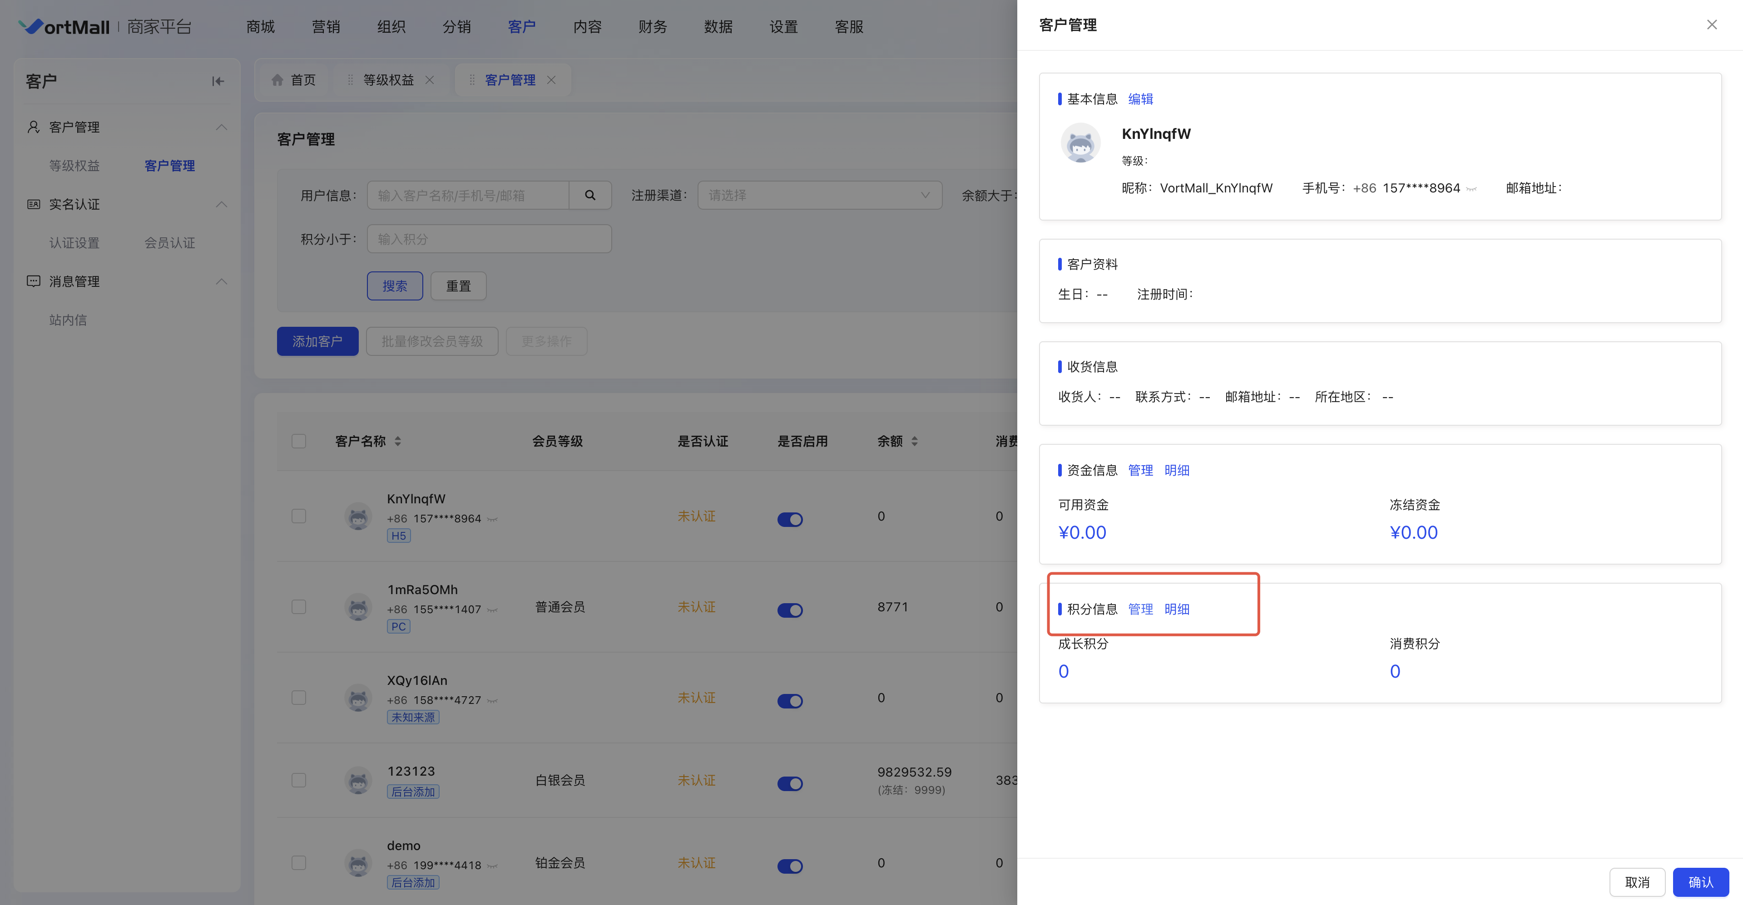Image resolution: width=1743 pixels, height=905 pixels.
Task: Open the 营销 top menu
Action: pos(326,26)
